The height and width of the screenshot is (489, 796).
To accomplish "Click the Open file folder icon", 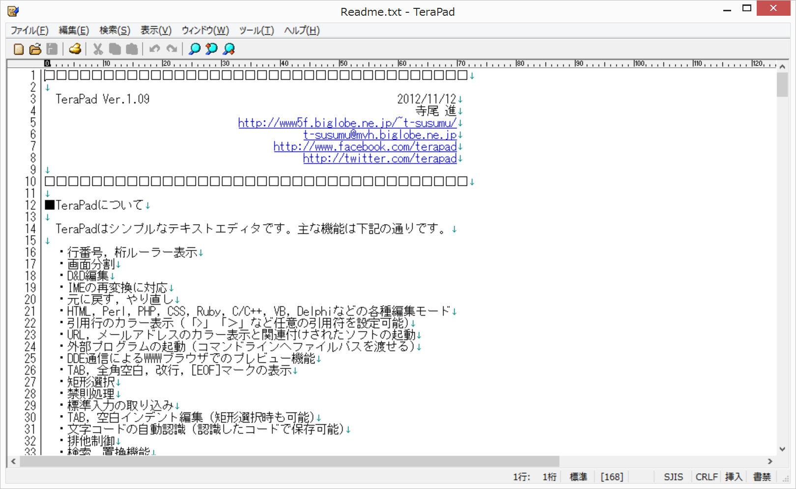I will (x=35, y=49).
